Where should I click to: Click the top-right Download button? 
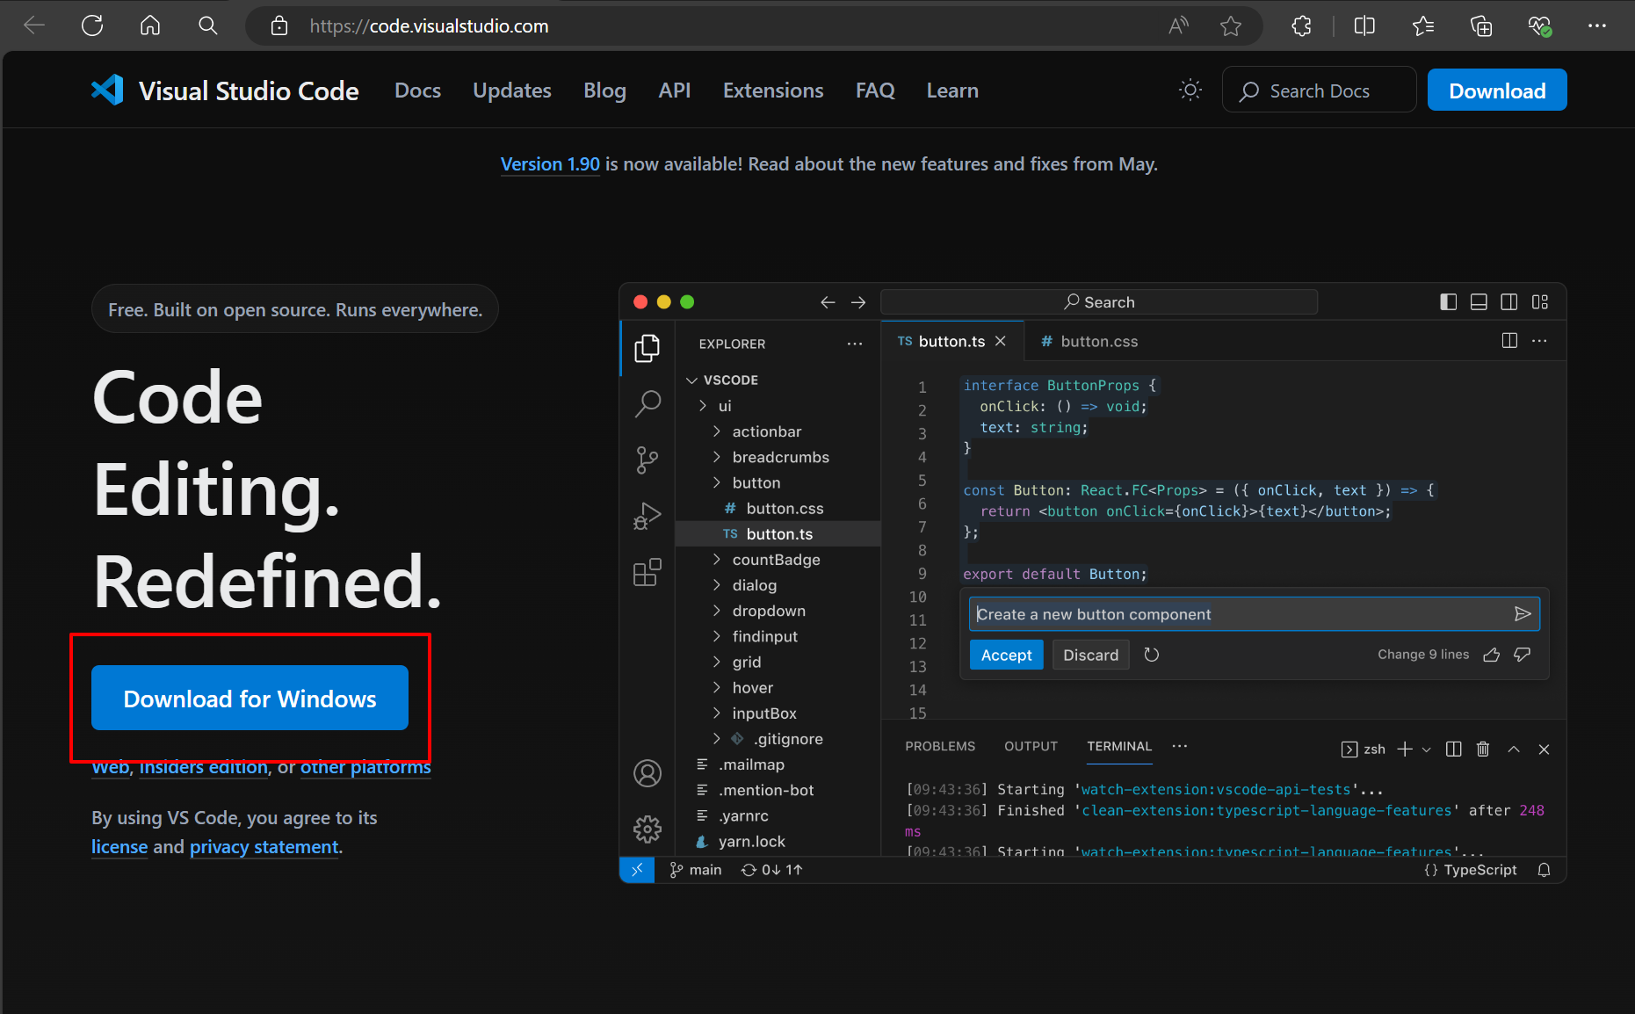(x=1497, y=91)
